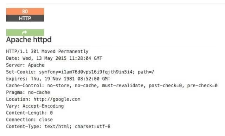Click the green redirect arrow icon

coord(25,33)
